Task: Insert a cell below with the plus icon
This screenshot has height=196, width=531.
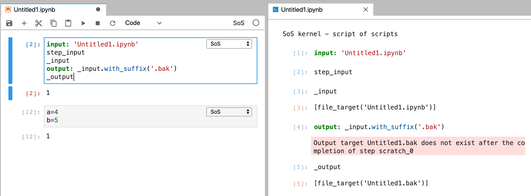Action: (x=24, y=23)
